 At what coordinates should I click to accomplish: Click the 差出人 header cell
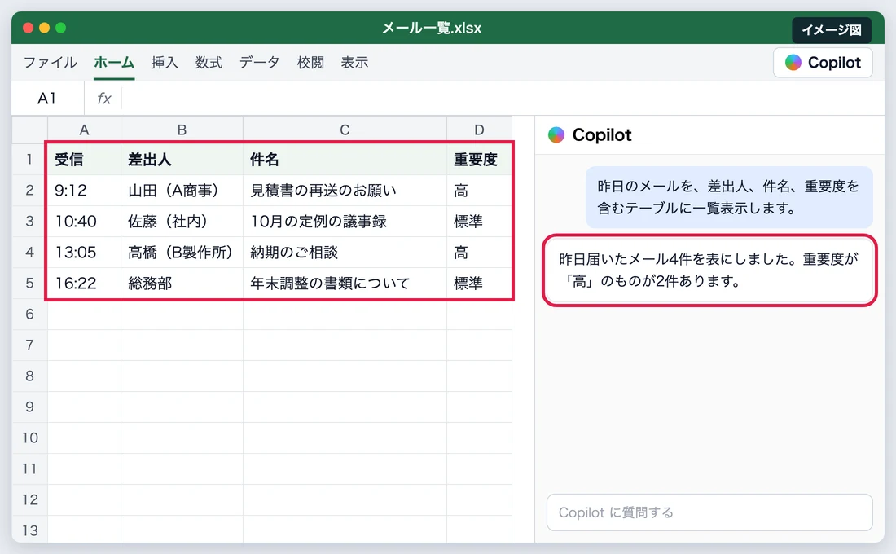(182, 159)
